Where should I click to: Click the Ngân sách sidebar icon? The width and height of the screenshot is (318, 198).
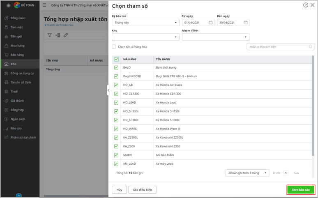[x=6, y=119]
